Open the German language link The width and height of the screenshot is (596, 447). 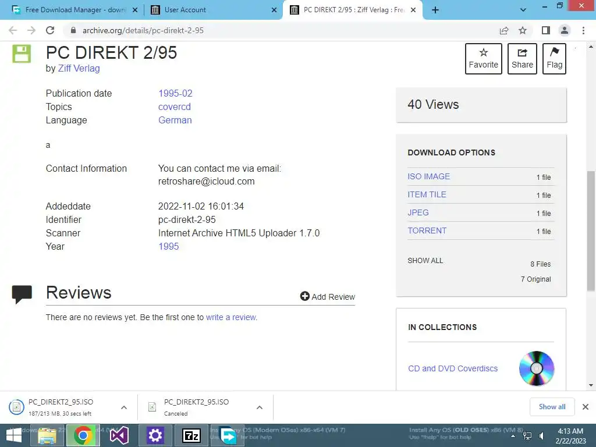coord(175,120)
